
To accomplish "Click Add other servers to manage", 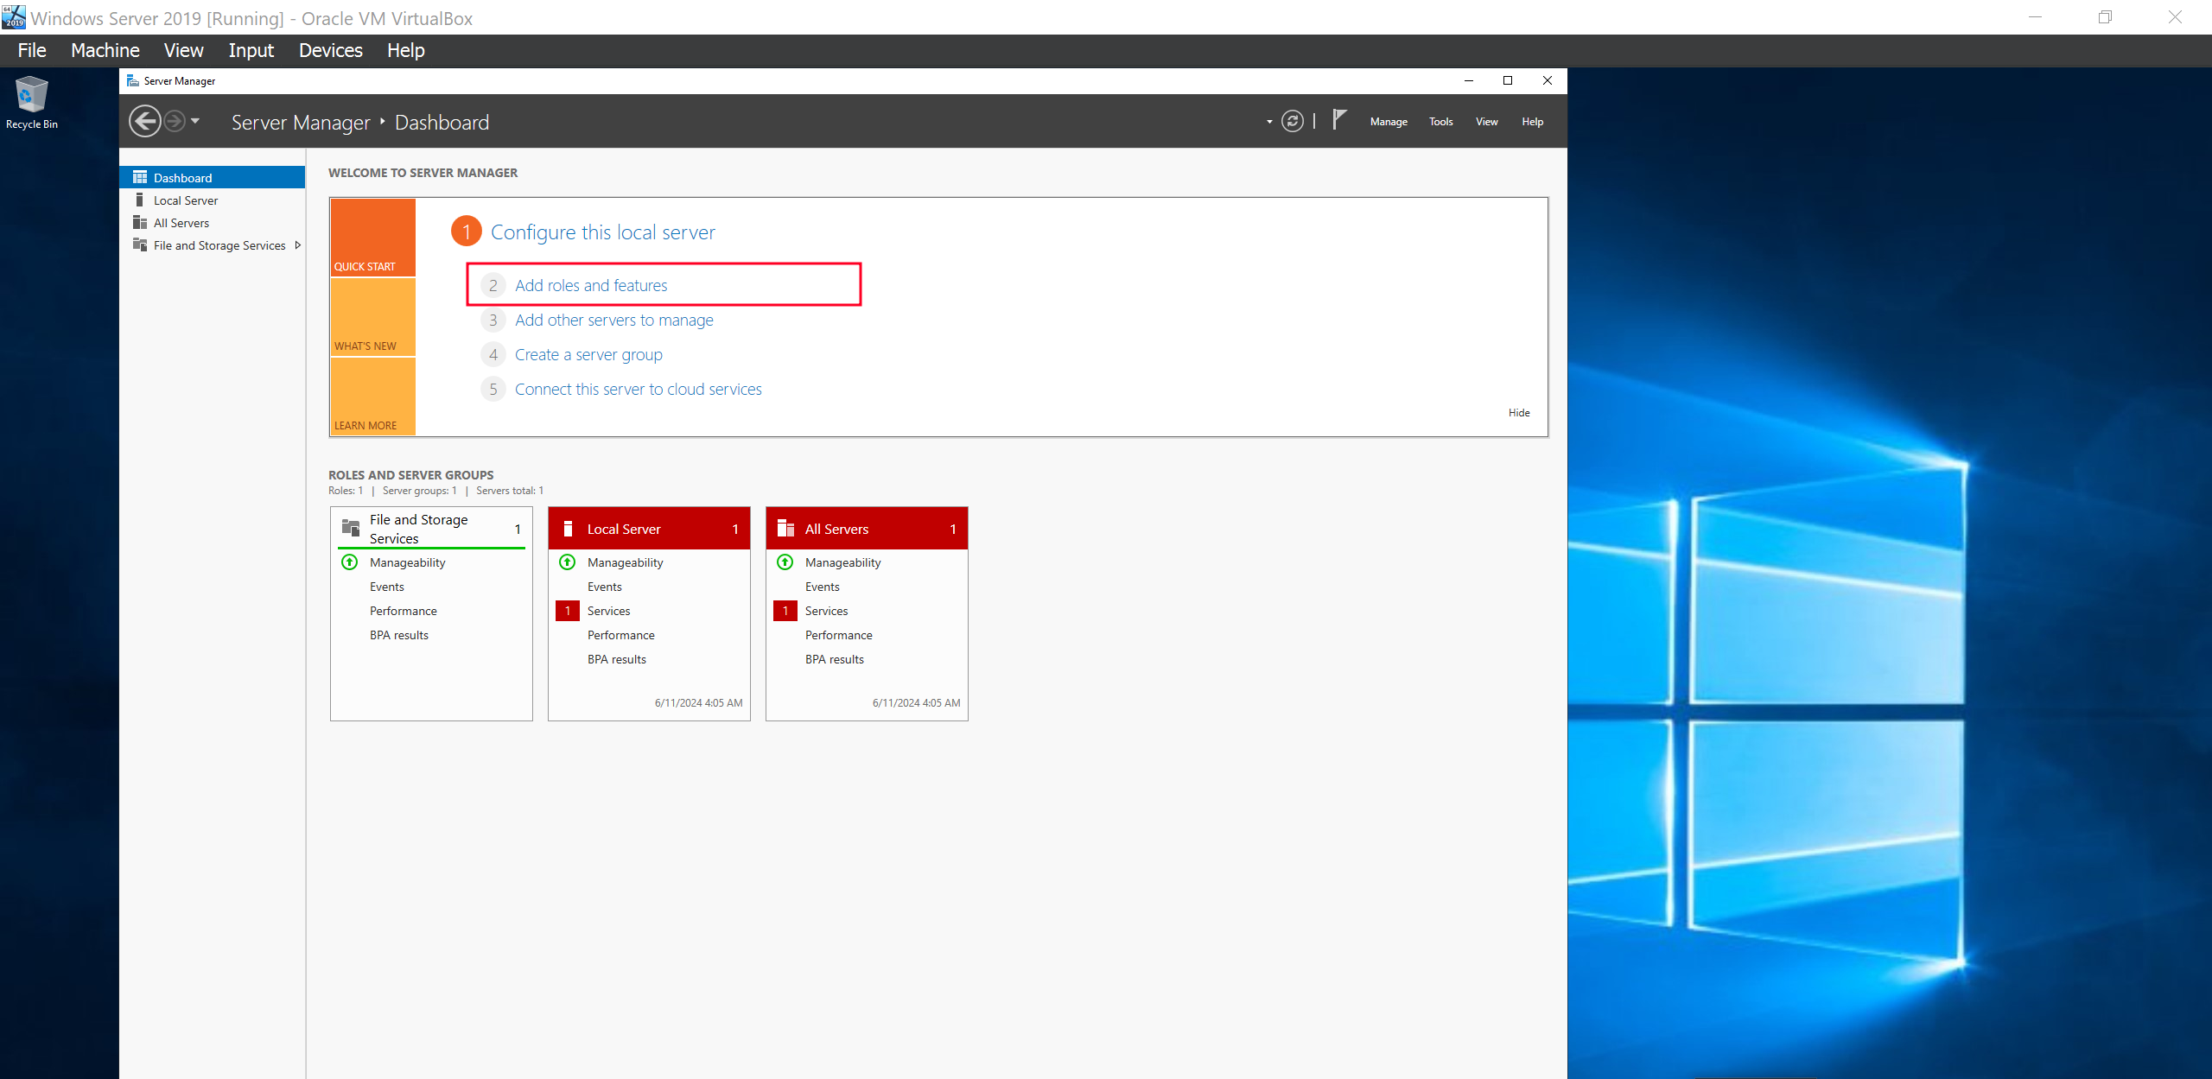I will (x=614, y=320).
